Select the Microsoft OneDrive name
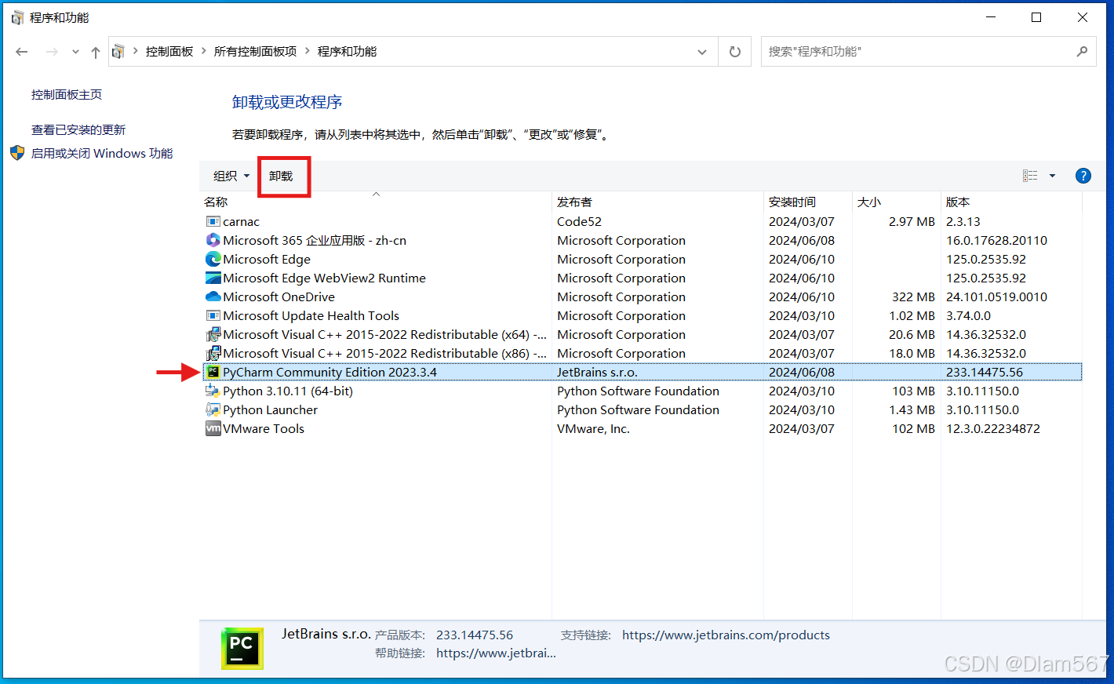Image resolution: width=1114 pixels, height=684 pixels. 278,297
